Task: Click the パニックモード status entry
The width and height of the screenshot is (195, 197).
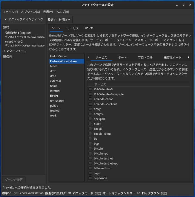Action: coord(87,193)
